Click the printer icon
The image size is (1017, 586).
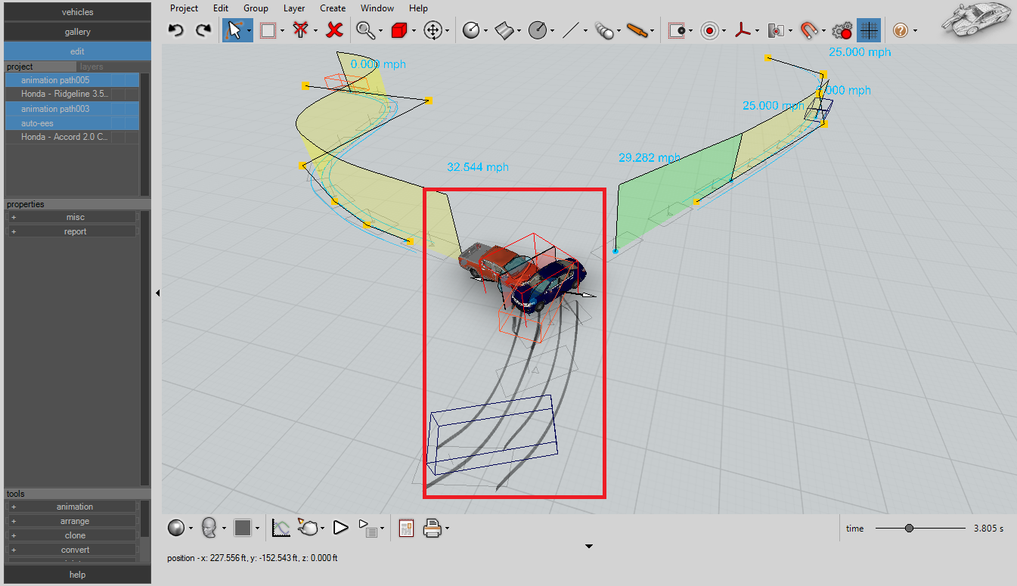tap(433, 528)
